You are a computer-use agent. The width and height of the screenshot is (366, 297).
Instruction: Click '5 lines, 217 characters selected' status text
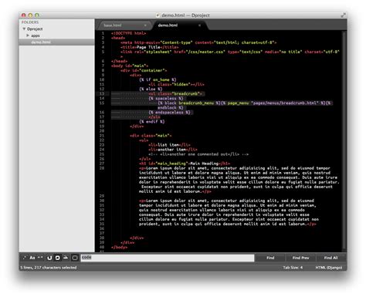coord(49,268)
